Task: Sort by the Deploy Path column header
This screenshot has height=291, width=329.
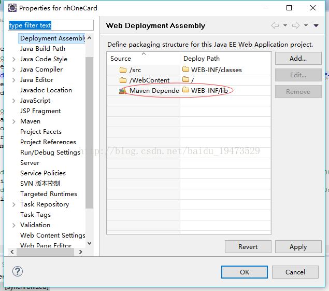Action: (225, 59)
